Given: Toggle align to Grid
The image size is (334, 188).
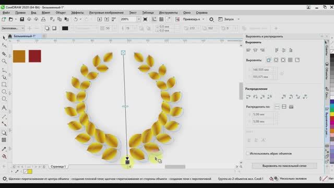Looking at the screenshot, I should point(290,60).
